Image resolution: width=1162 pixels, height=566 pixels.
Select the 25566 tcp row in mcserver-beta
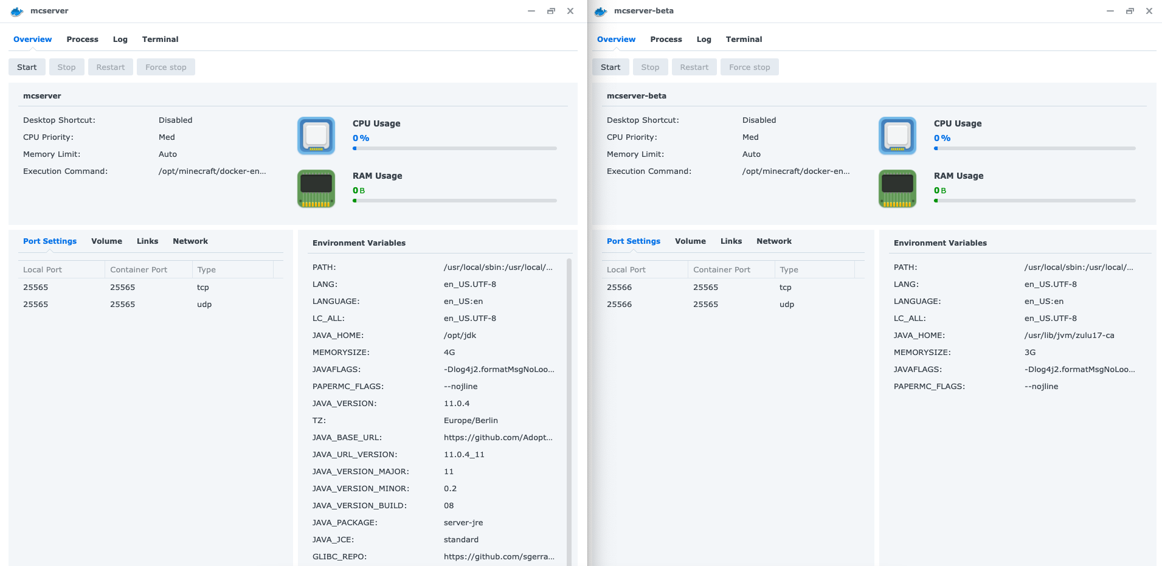[733, 288]
